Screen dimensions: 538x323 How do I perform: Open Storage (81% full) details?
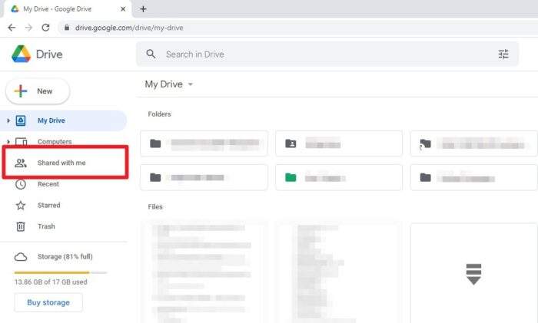click(64, 256)
